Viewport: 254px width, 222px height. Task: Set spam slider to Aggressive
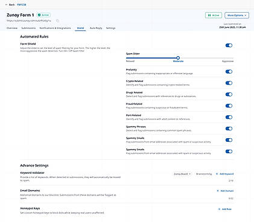pos(227,61)
